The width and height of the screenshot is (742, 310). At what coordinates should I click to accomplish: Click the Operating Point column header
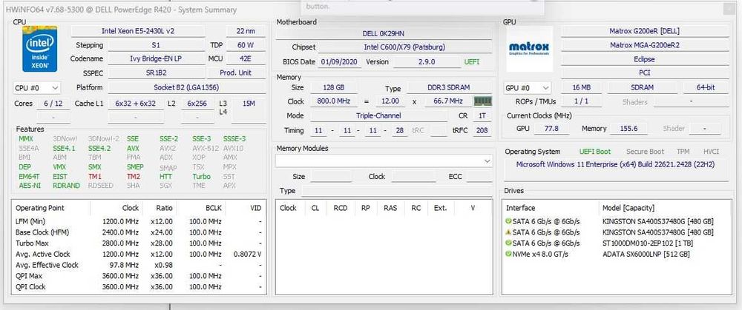(x=40, y=208)
